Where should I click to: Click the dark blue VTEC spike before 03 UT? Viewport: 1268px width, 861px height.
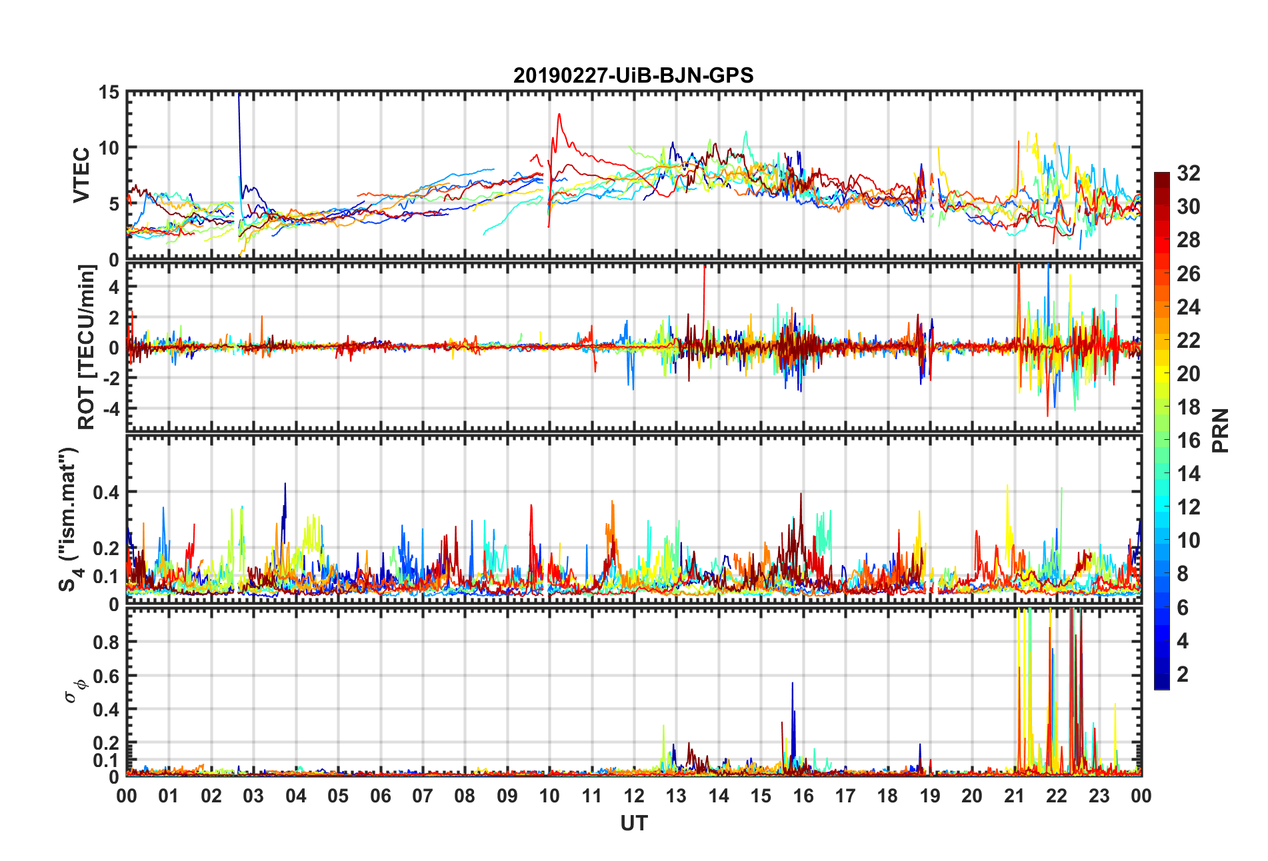click(239, 133)
